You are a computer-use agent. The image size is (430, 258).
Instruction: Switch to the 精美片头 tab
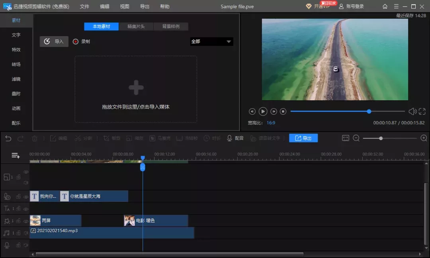tap(136, 26)
